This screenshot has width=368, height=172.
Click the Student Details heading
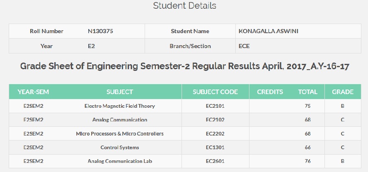[x=184, y=6]
